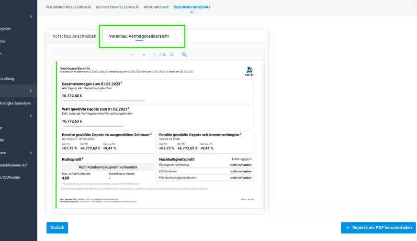Open the geschlossene AIF sidebar entry

tap(15, 165)
